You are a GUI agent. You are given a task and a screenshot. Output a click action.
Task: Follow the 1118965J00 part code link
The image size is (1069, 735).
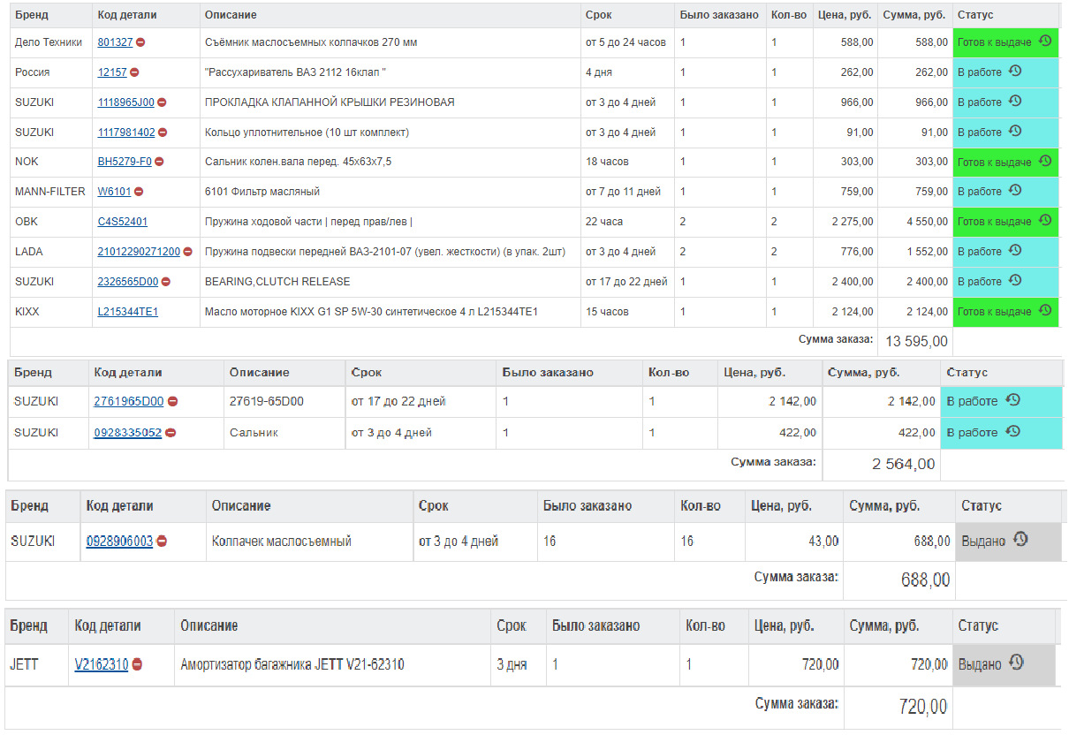pos(125,102)
